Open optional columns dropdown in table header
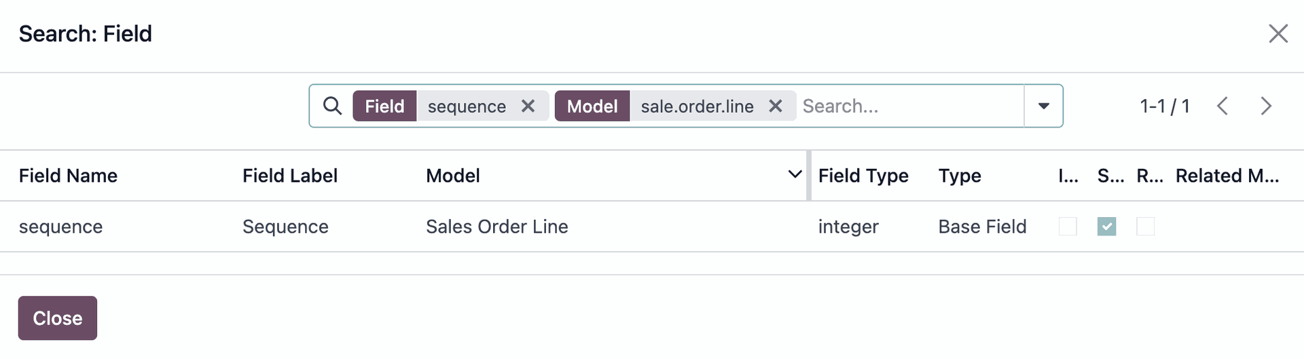 (x=795, y=174)
